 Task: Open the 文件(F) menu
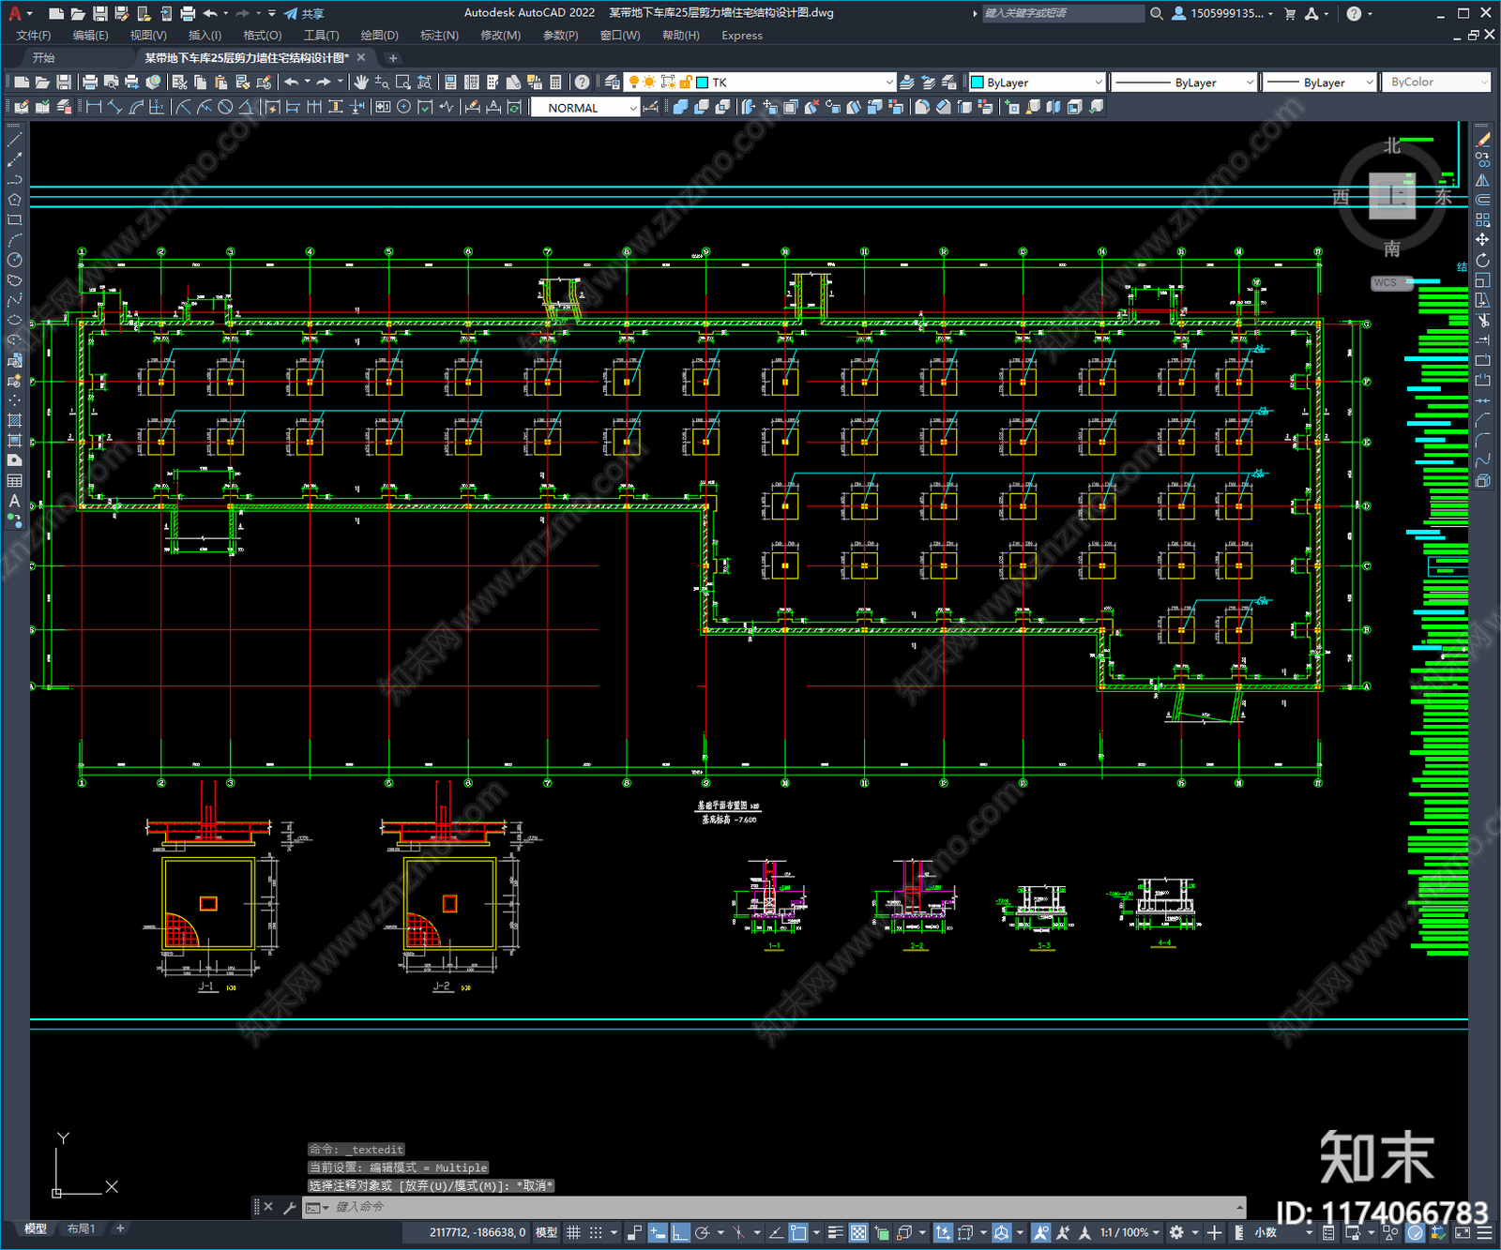pyautogui.click(x=34, y=36)
